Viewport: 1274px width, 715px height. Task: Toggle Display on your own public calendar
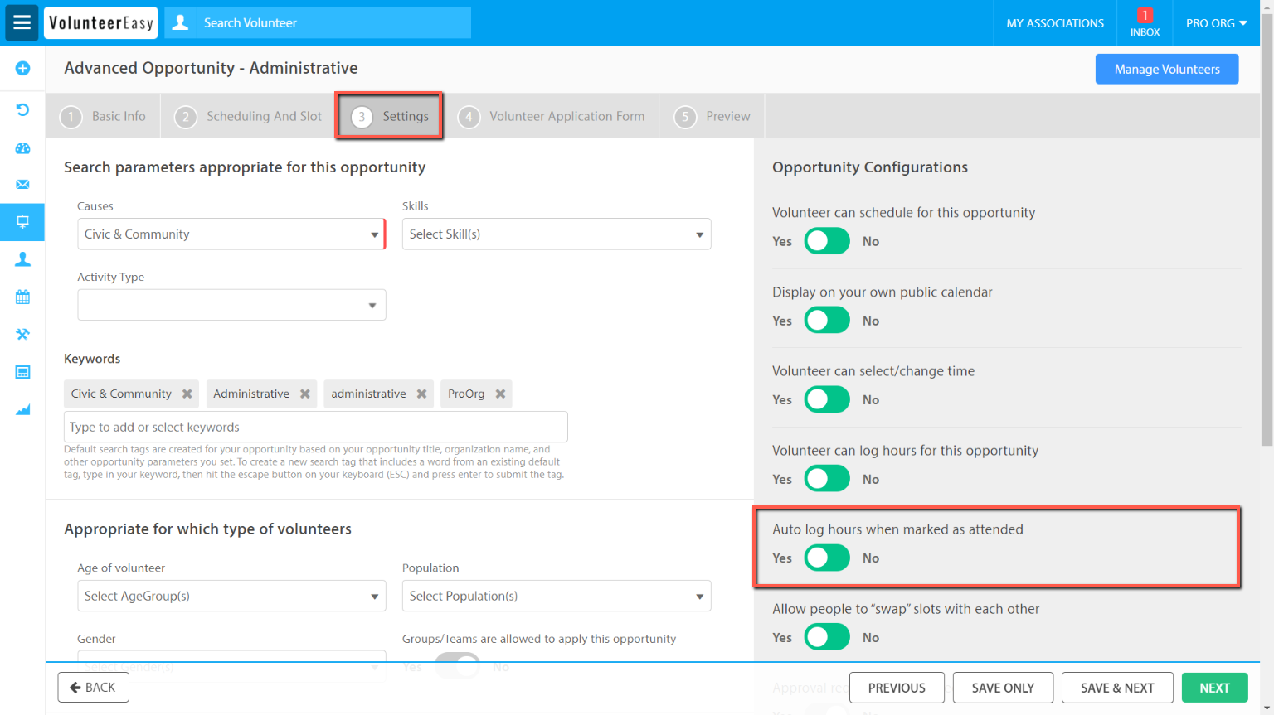click(x=827, y=320)
